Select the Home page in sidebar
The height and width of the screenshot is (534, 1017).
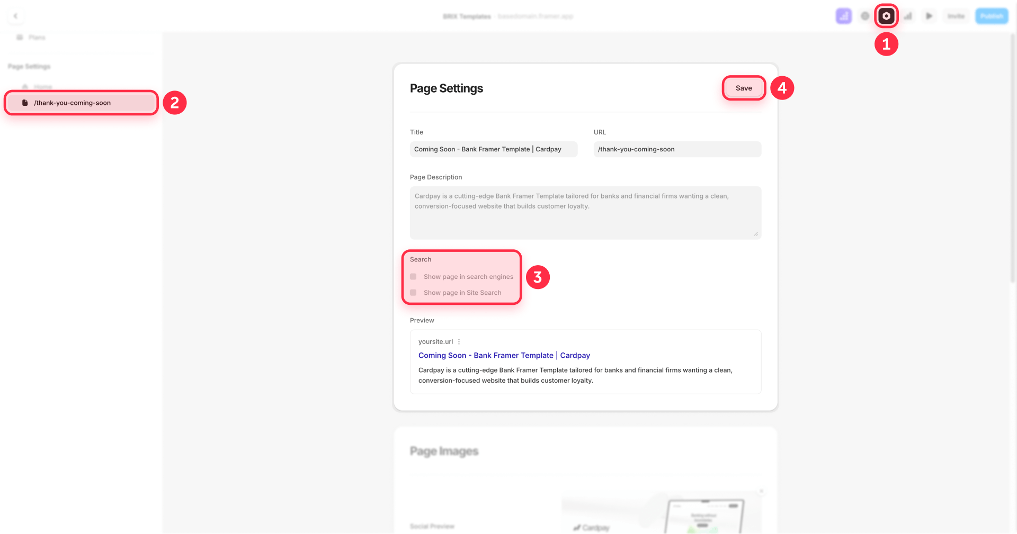42,86
